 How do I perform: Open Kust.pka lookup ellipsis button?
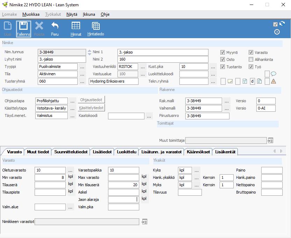tap(213, 67)
